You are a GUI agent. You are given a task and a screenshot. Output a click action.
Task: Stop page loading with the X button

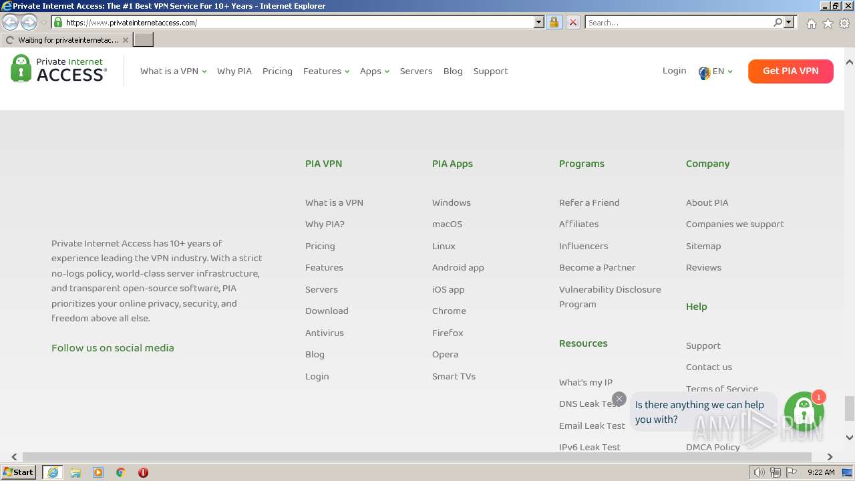[x=573, y=22]
